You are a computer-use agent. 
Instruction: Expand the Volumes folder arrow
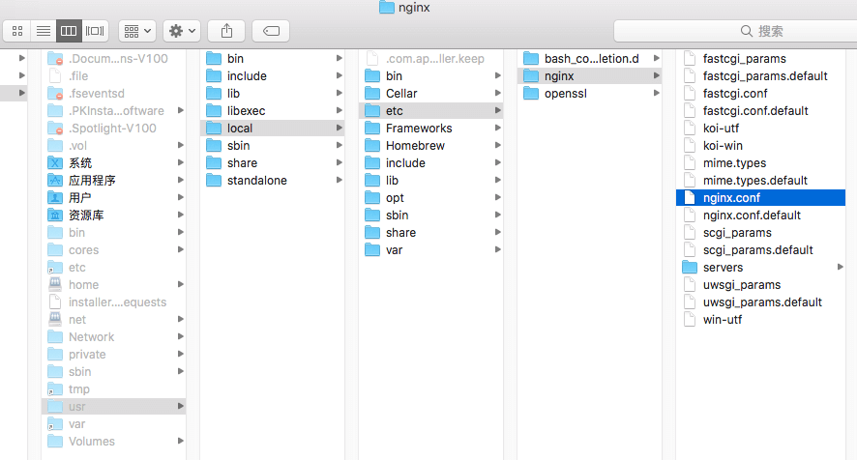point(180,441)
